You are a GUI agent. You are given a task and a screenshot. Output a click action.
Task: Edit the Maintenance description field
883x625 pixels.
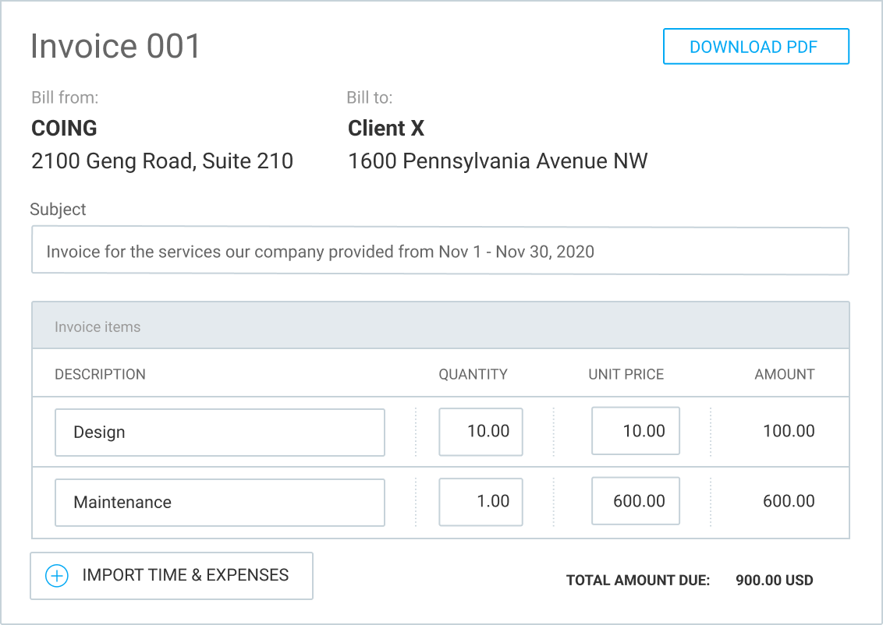(x=219, y=503)
